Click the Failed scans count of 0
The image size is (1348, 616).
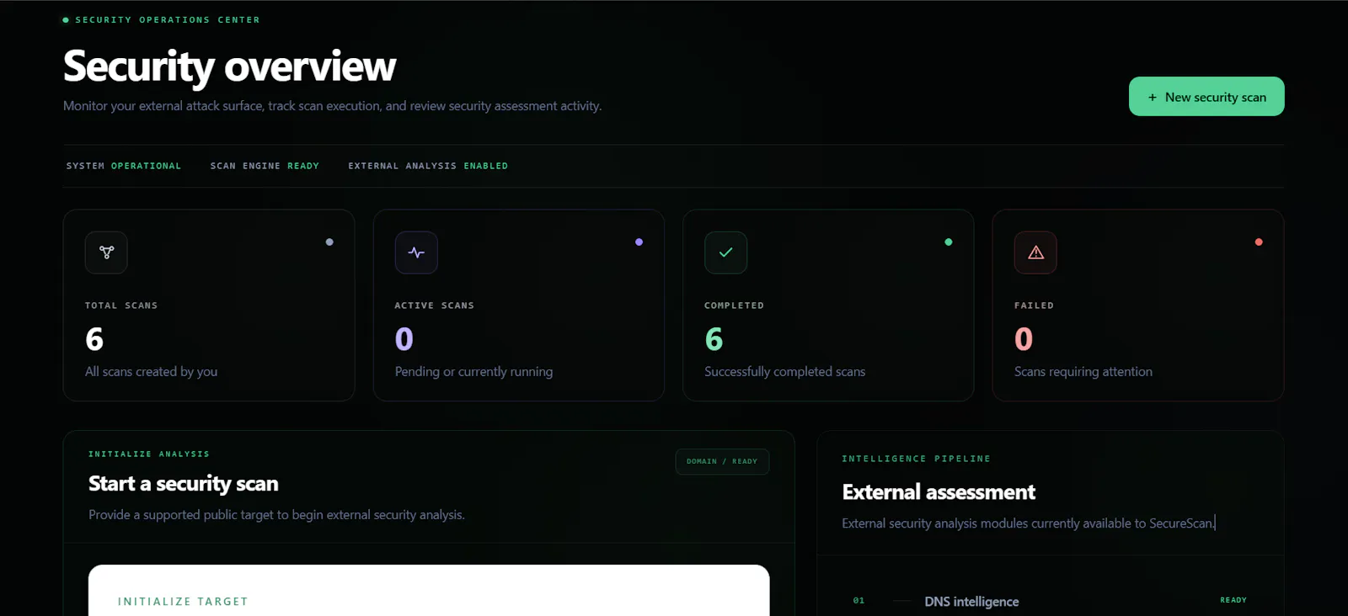[x=1024, y=339]
